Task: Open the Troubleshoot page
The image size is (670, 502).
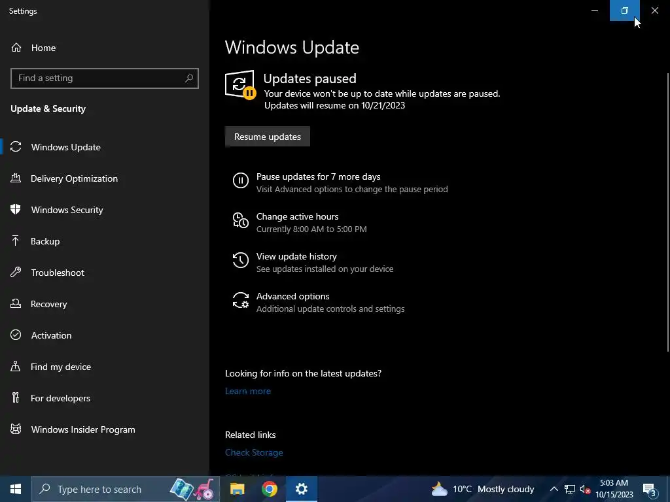Action: tap(104, 273)
